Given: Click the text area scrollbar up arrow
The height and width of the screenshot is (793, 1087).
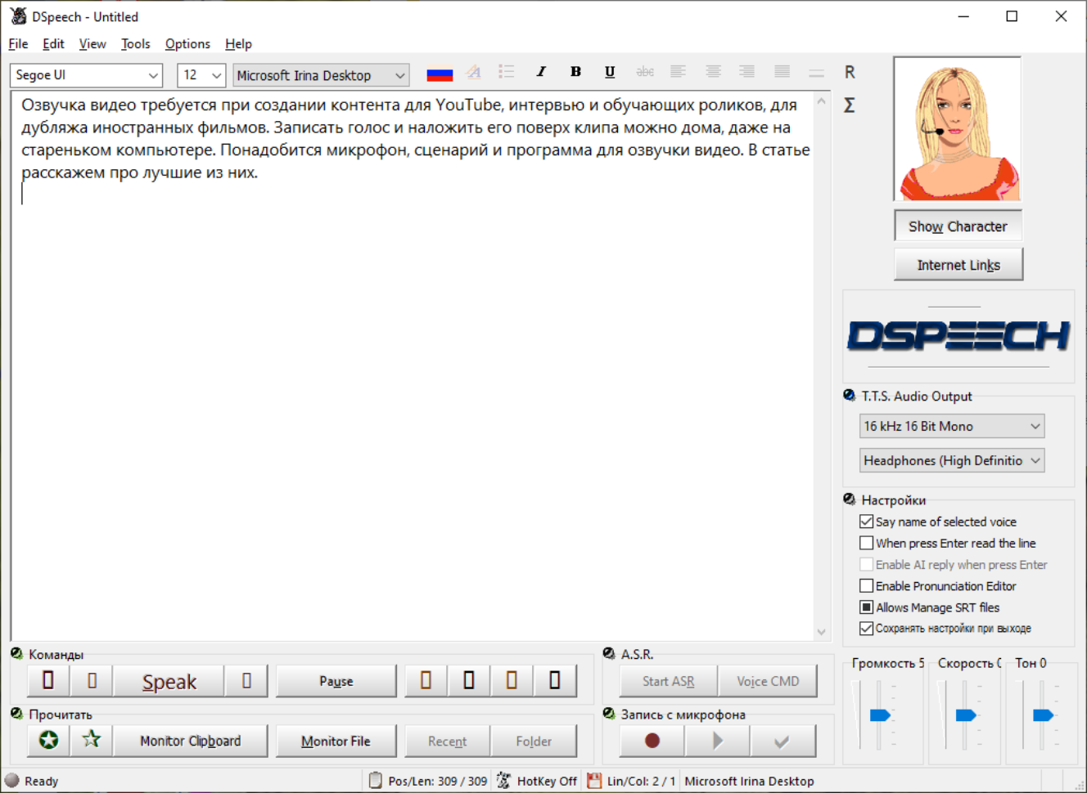Looking at the screenshot, I should 822,101.
